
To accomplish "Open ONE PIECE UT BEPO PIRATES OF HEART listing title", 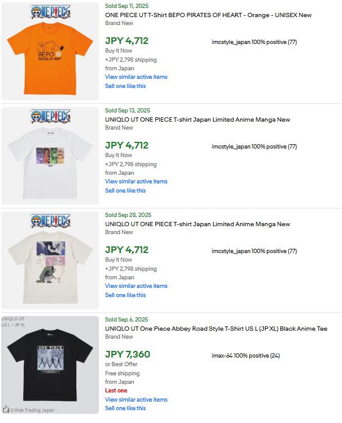I will click(208, 15).
